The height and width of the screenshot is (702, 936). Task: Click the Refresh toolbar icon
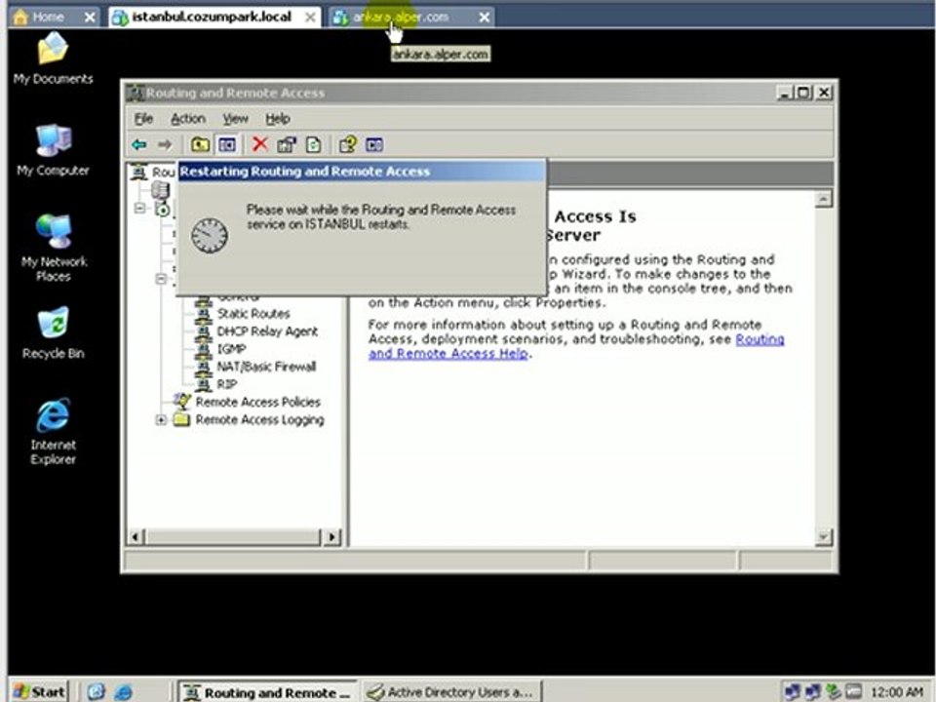[x=313, y=145]
